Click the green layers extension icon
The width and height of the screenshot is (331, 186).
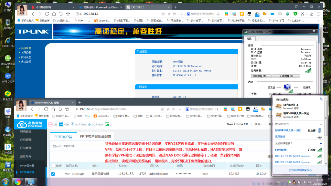287,14
